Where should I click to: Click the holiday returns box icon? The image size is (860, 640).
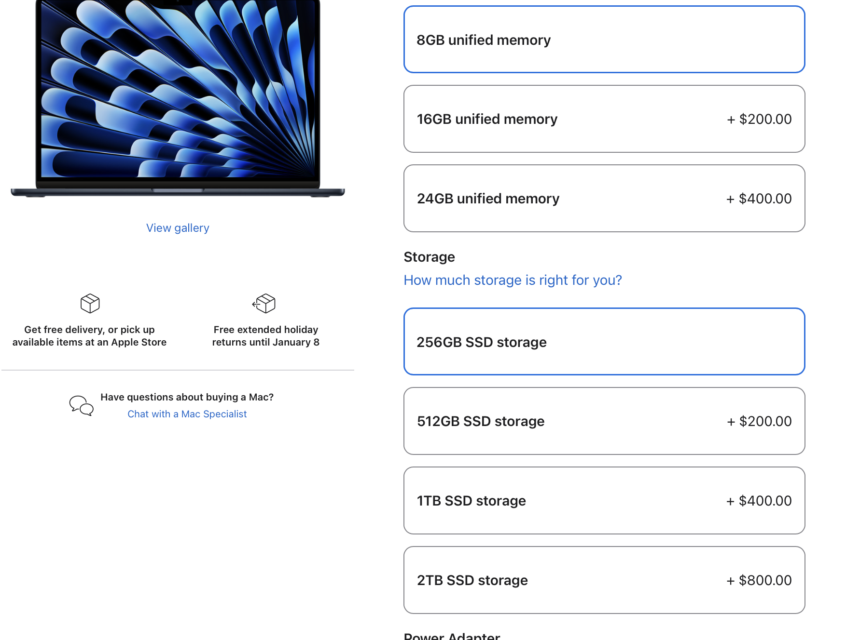pos(264,304)
